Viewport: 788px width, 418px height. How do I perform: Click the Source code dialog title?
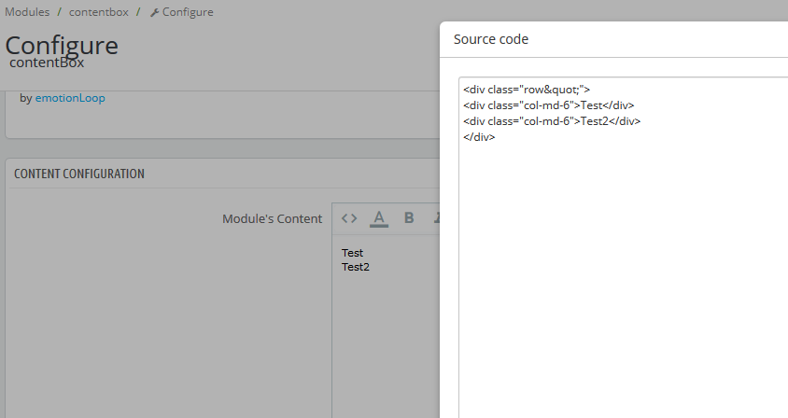click(x=491, y=39)
